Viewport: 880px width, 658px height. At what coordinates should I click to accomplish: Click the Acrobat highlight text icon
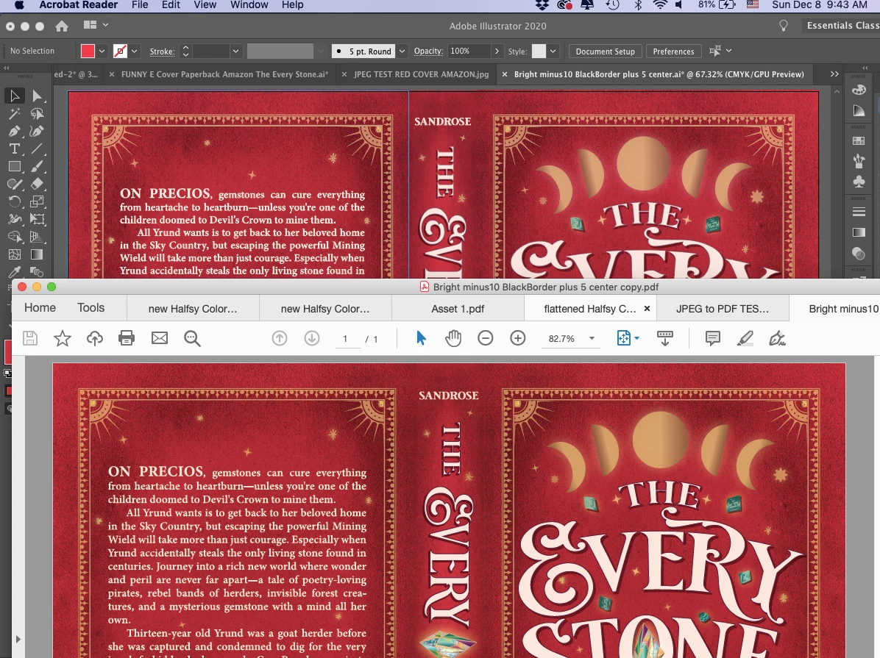tap(745, 338)
